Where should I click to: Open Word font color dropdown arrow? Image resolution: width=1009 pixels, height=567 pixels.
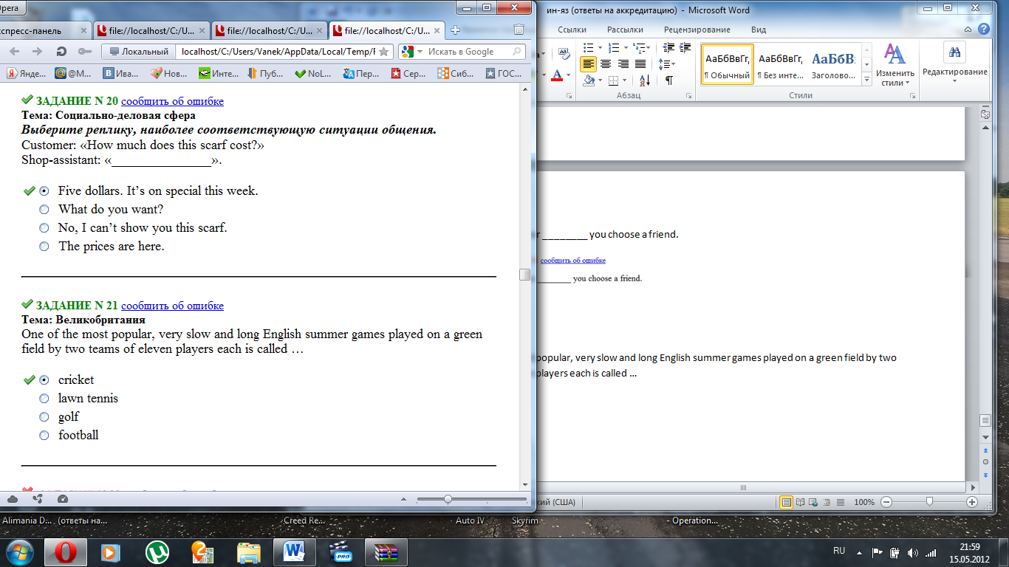point(567,75)
